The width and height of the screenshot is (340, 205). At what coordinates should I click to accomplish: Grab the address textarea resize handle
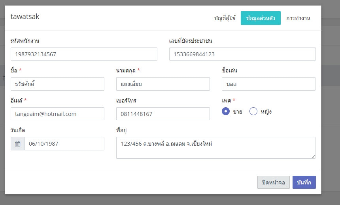point(314,156)
